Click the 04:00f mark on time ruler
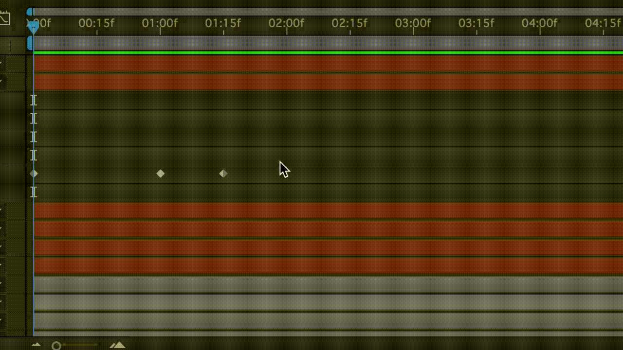This screenshot has width=623, height=350. (x=539, y=23)
